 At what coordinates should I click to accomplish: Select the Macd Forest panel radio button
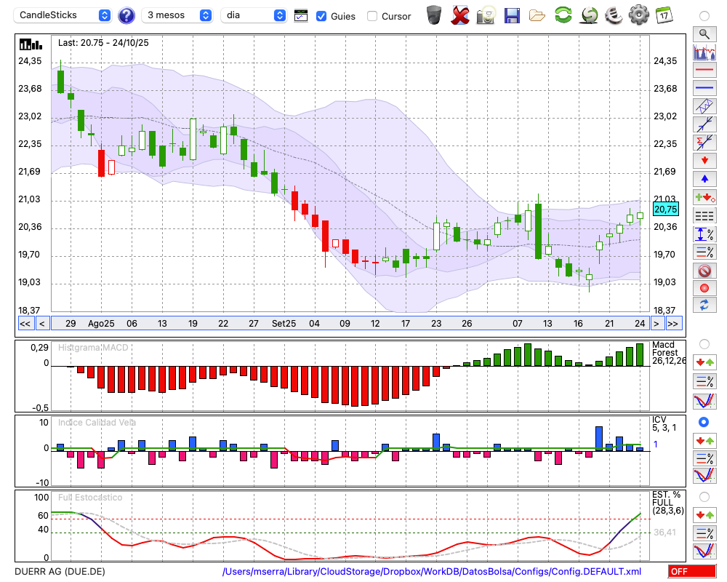point(704,343)
